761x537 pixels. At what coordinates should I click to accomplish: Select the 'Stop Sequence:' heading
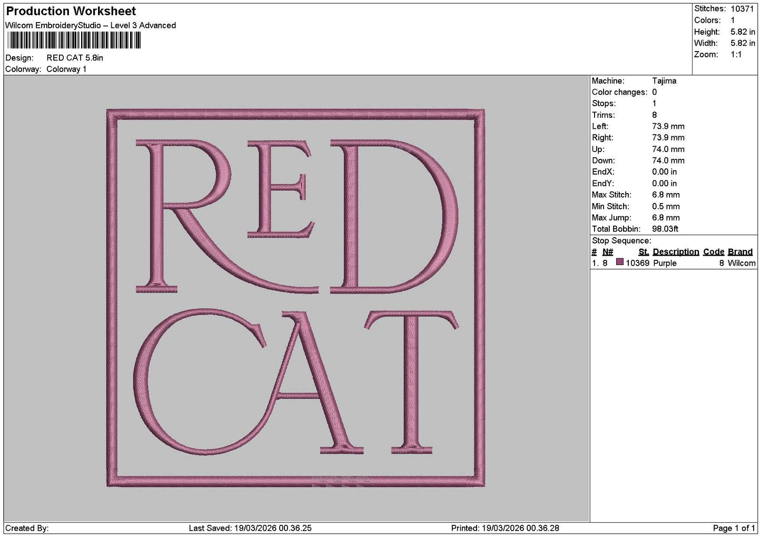(621, 241)
